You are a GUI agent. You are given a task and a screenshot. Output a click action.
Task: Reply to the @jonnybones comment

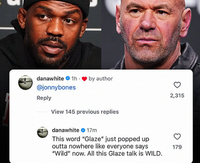[x=44, y=98]
